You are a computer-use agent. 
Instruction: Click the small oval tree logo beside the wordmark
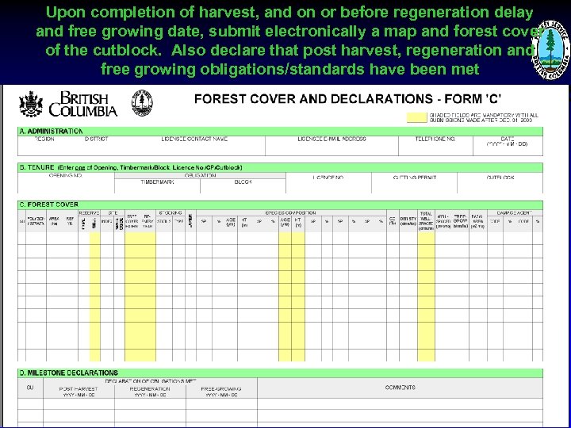142,103
